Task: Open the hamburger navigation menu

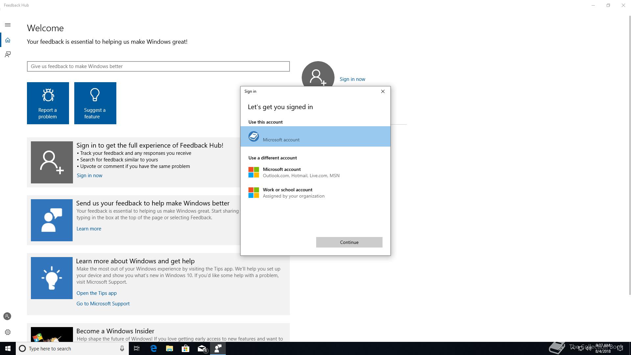Action: (x=8, y=25)
